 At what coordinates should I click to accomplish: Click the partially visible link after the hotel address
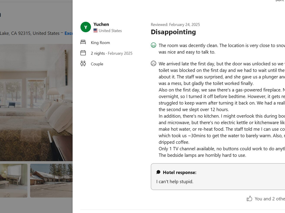click(69, 33)
